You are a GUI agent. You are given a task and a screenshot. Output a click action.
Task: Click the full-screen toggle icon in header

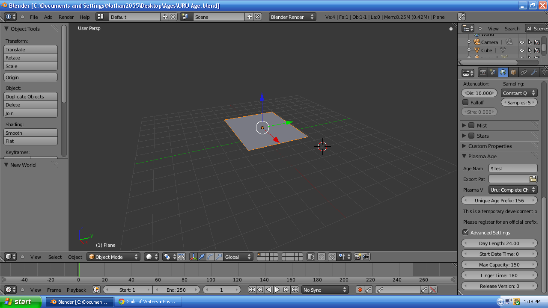tap(461, 17)
